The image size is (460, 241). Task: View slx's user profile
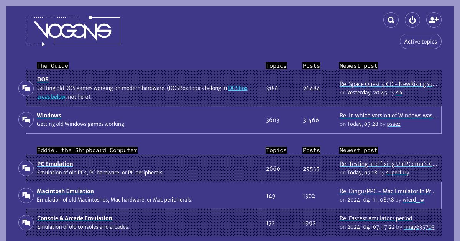coord(399,93)
